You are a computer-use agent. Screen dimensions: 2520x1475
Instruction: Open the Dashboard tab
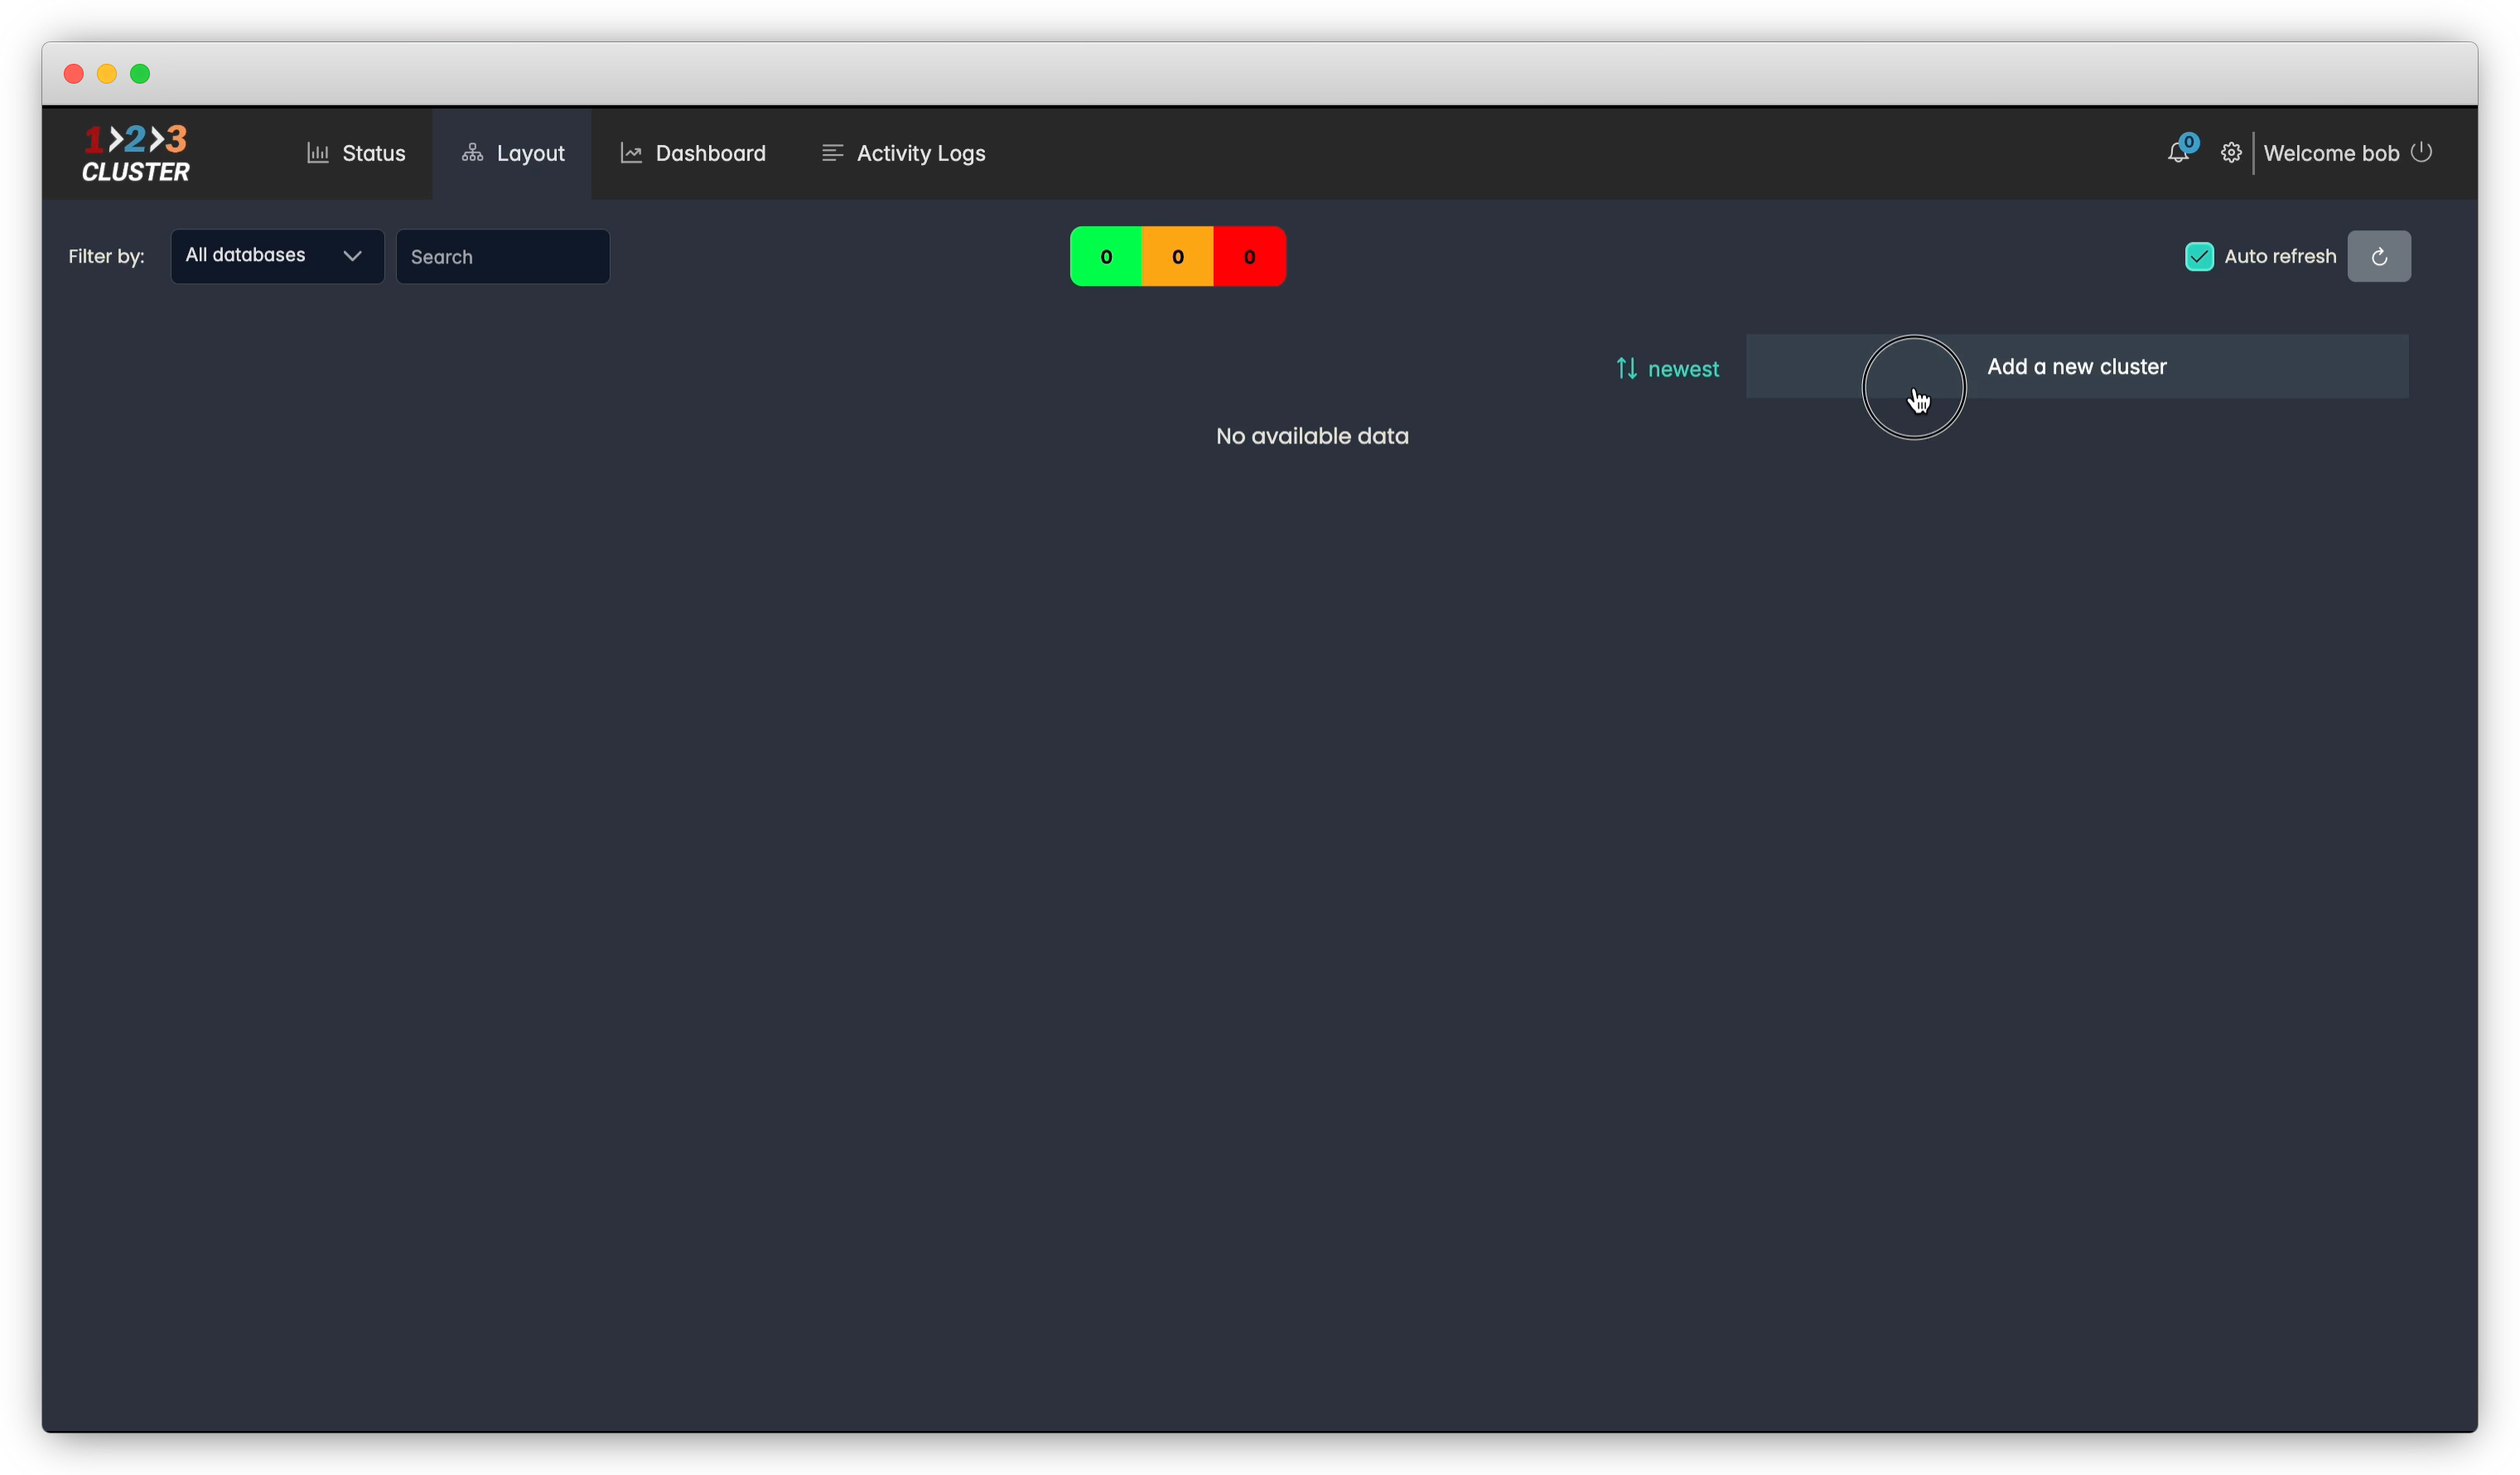point(693,153)
